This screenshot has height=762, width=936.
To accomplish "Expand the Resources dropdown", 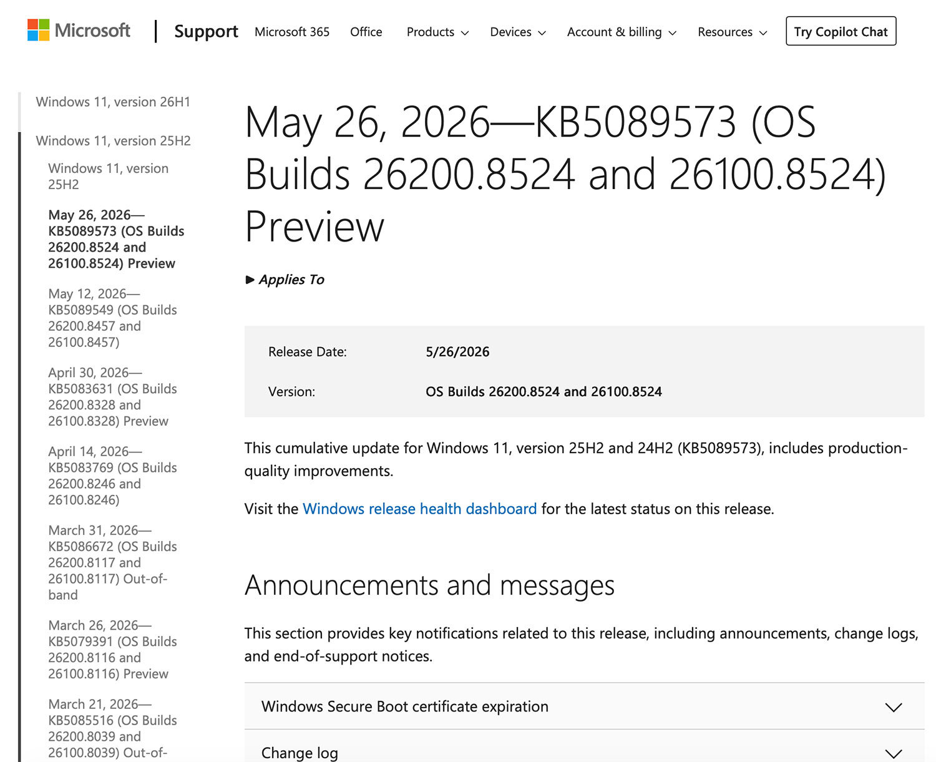I will pyautogui.click(x=733, y=32).
